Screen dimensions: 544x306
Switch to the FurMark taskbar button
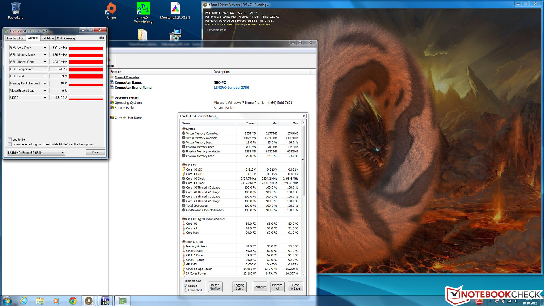tap(89, 301)
